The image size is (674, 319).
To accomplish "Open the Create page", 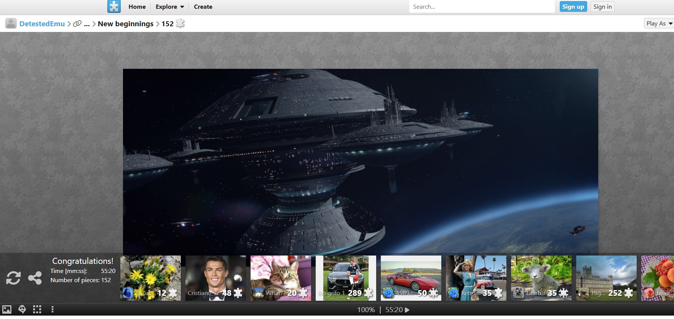I will coord(203,7).
